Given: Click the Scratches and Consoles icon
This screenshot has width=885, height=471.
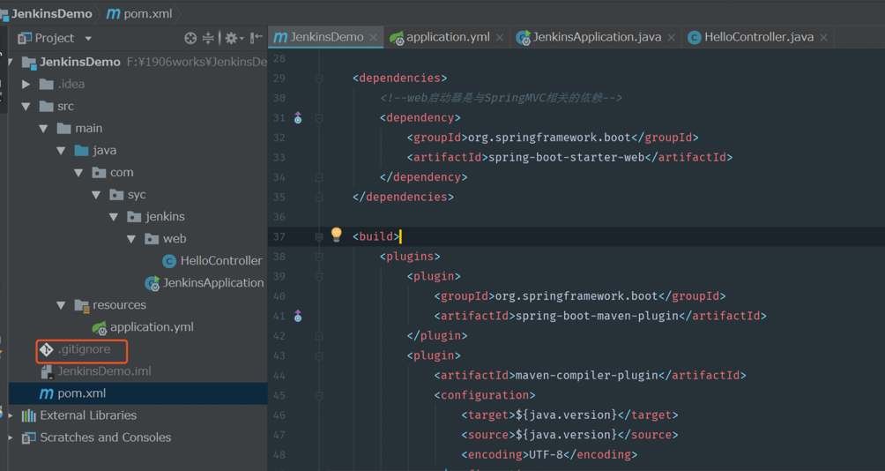Looking at the screenshot, I should pyautogui.click(x=28, y=437).
